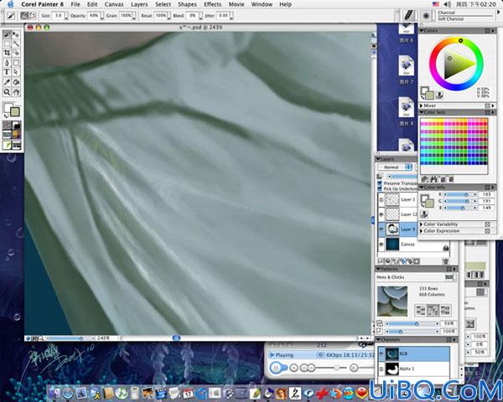Open the Effects menu
Screen dimensions: 503x402
click(x=213, y=4)
